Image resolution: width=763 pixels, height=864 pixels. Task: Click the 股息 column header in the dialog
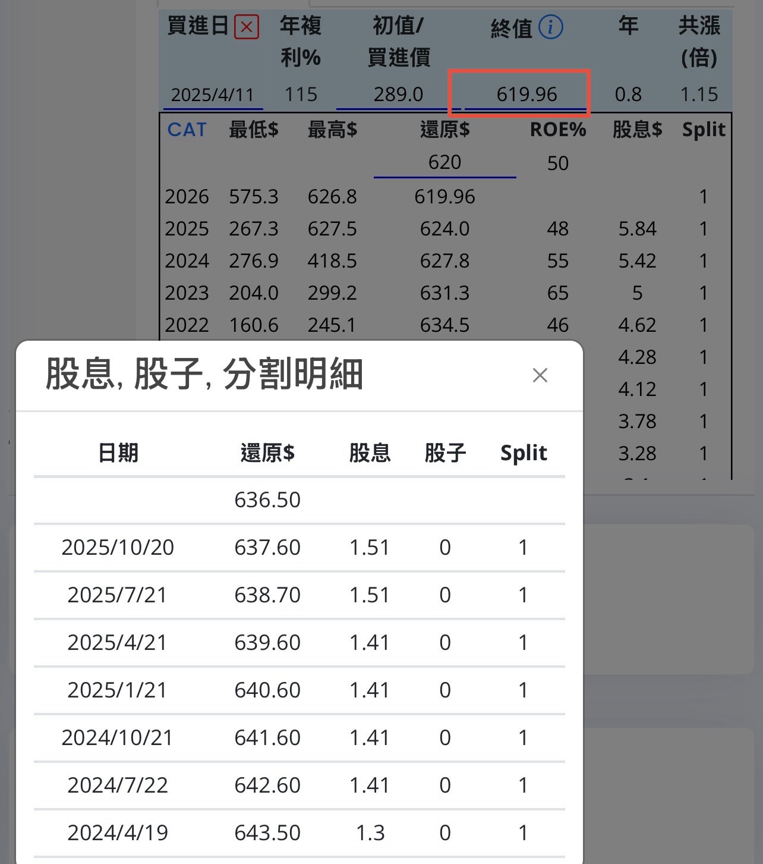370,453
